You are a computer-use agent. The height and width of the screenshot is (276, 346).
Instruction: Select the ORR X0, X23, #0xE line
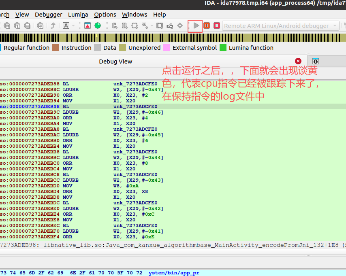(173, 237)
